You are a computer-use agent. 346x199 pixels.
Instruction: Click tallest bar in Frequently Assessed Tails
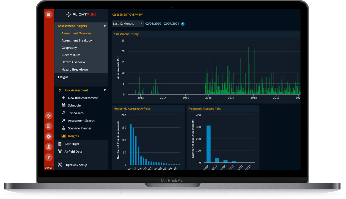tap(208, 144)
